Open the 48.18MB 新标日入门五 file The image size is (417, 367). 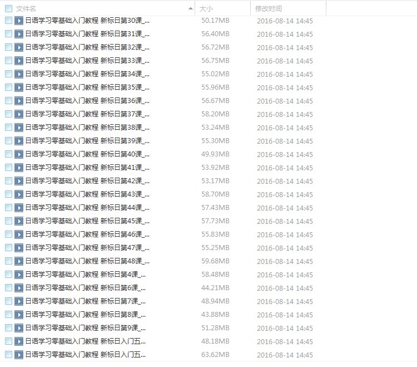tap(86, 341)
